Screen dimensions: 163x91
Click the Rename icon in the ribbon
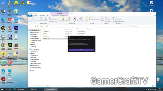(80, 19)
